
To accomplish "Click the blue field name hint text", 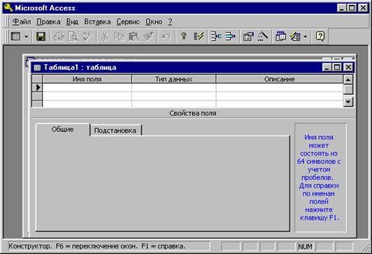I will point(319,177).
